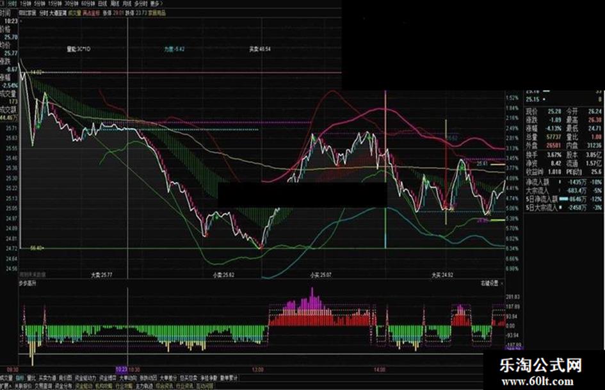Click the 大卖:25.77 label below chart

pyautogui.click(x=102, y=275)
